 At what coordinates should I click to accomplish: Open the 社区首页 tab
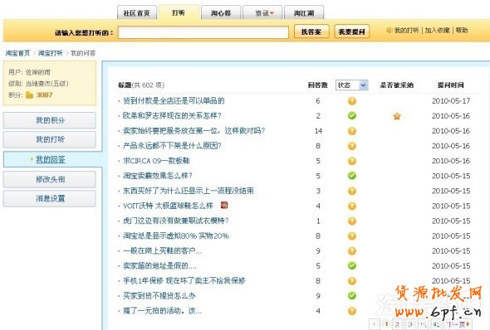pyautogui.click(x=137, y=12)
